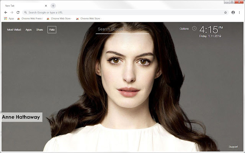The width and height of the screenshot is (245, 153).
Task: Click the clock icon beside Options
Action: tap(194, 28)
